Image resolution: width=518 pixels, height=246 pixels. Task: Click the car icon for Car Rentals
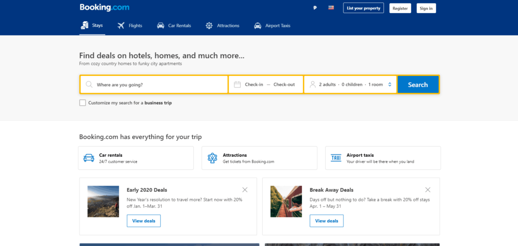point(160,25)
